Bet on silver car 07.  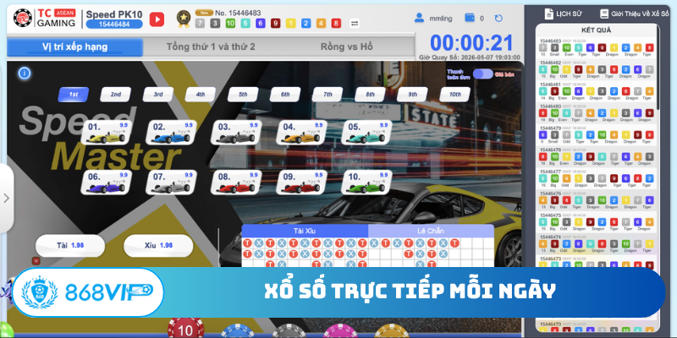(172, 183)
